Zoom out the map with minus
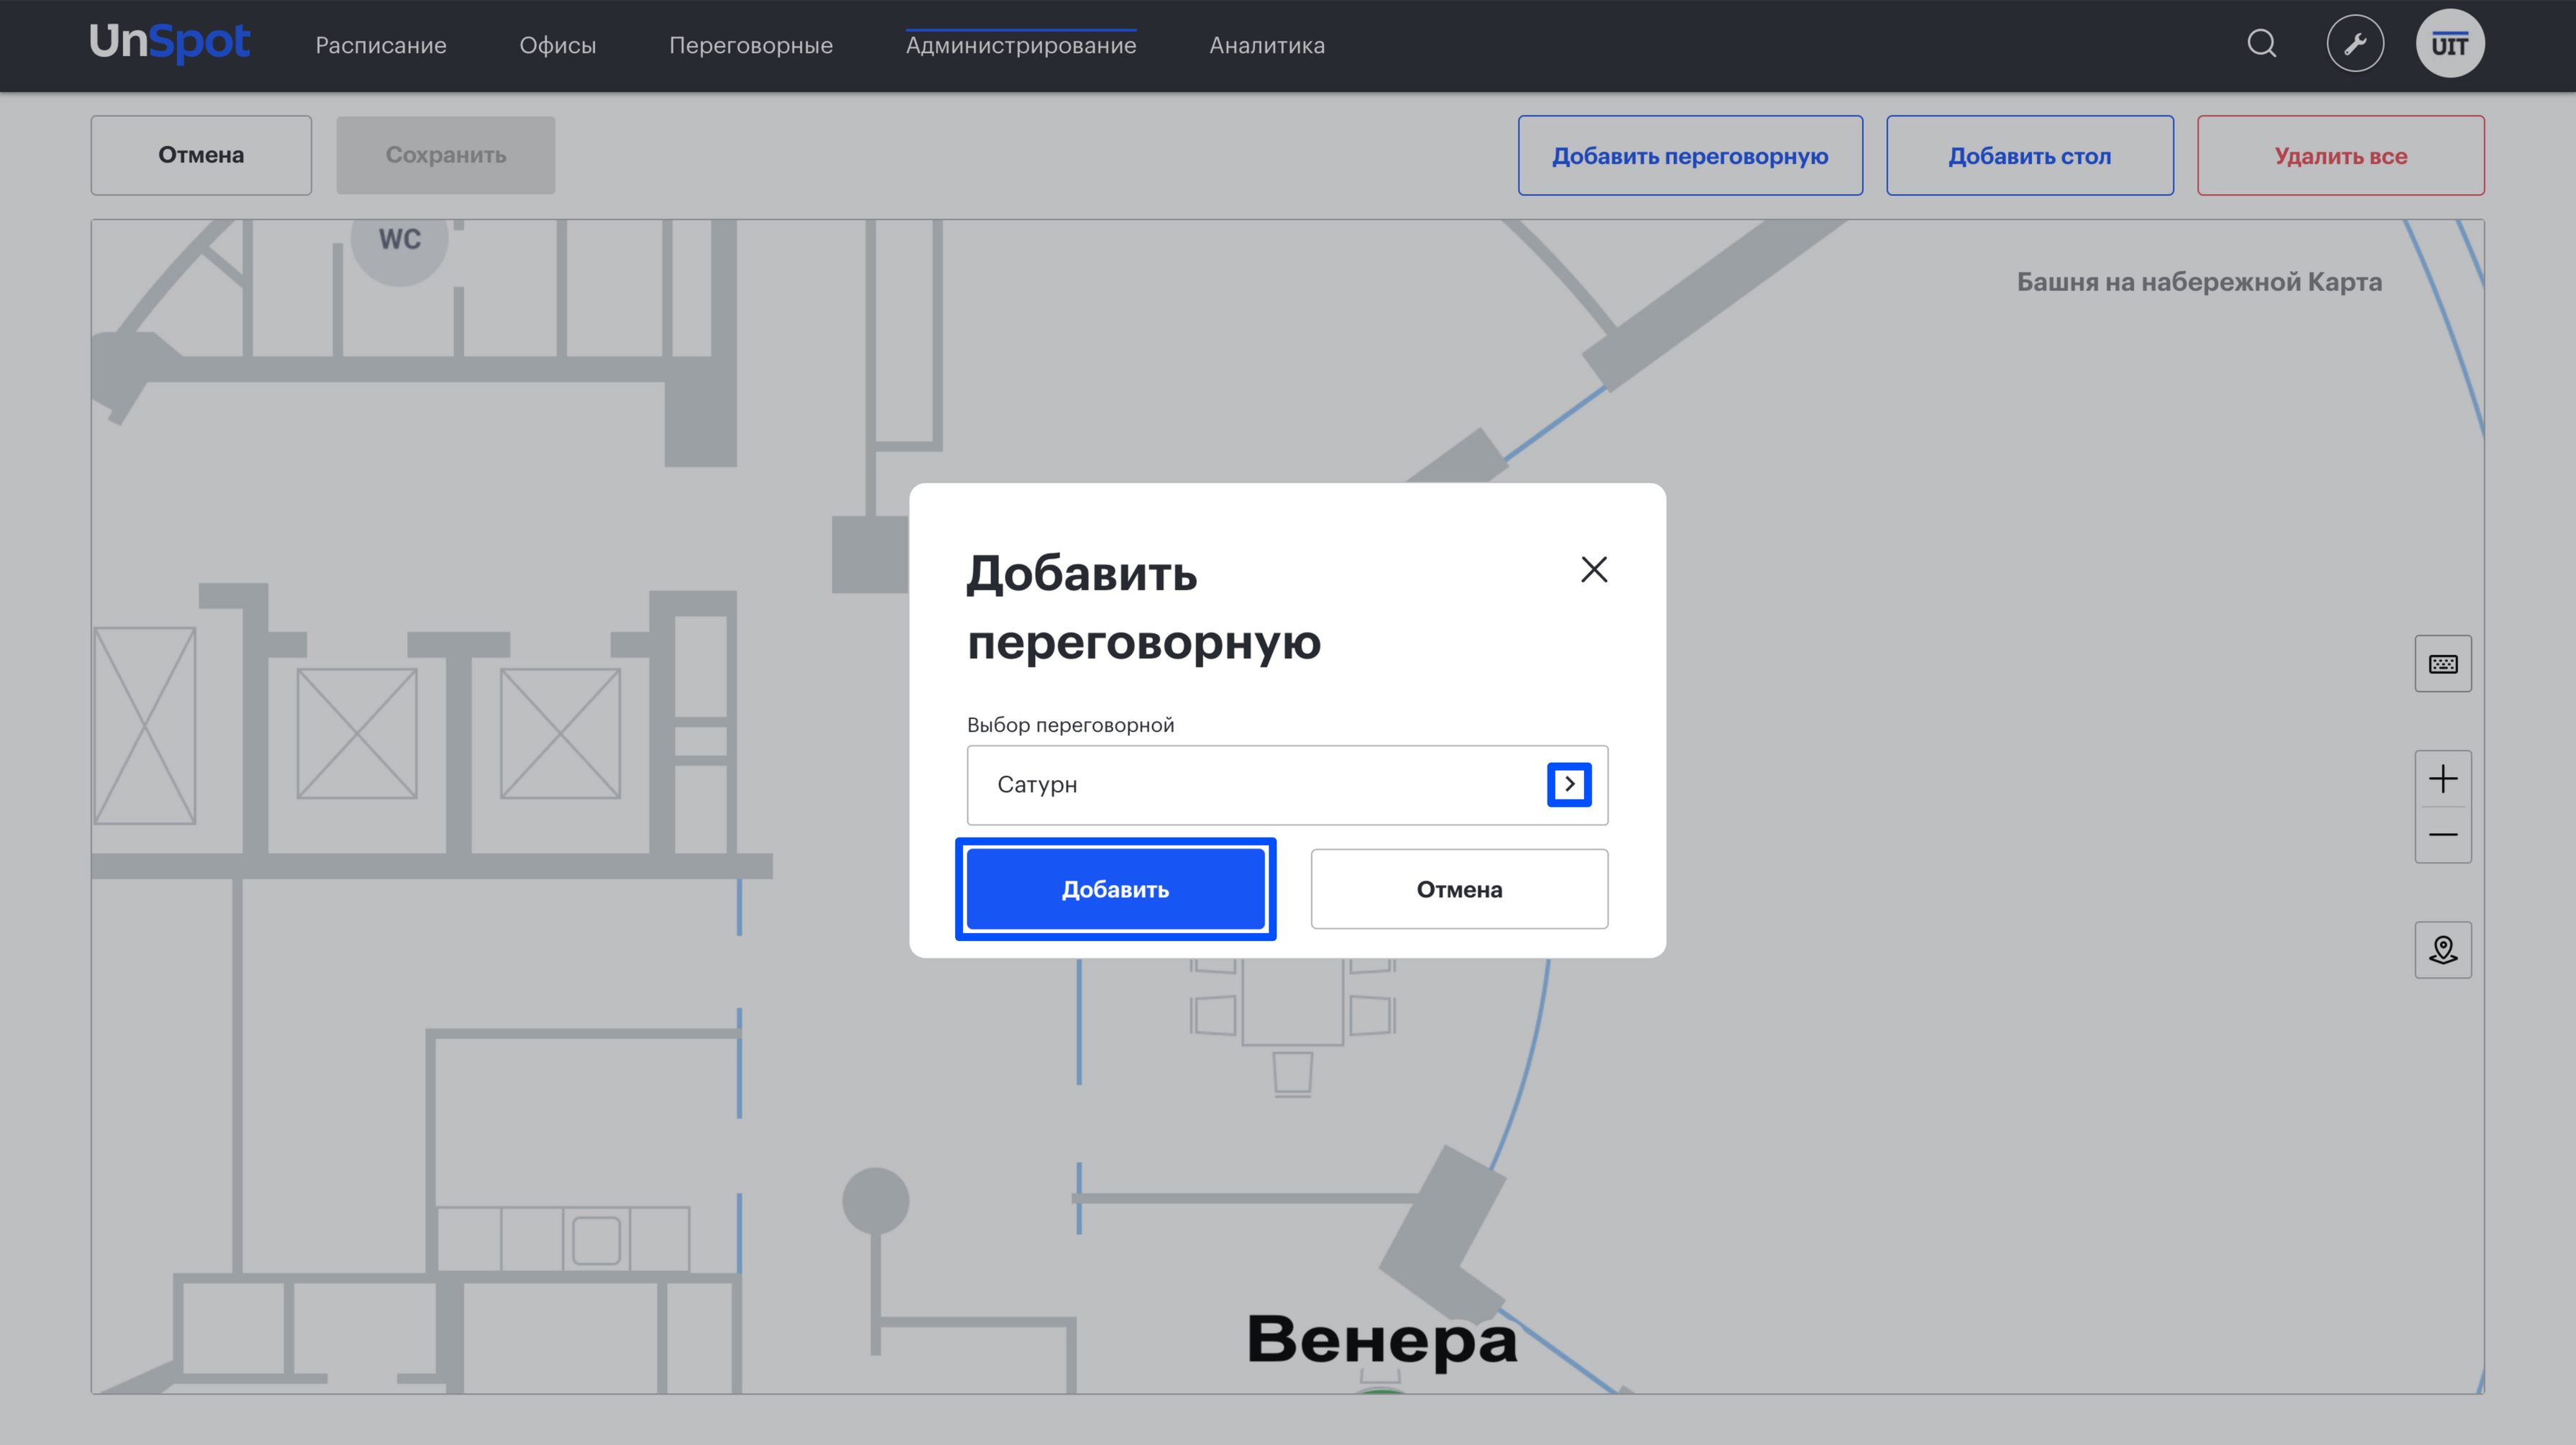This screenshot has width=2576, height=1445. [x=2442, y=835]
